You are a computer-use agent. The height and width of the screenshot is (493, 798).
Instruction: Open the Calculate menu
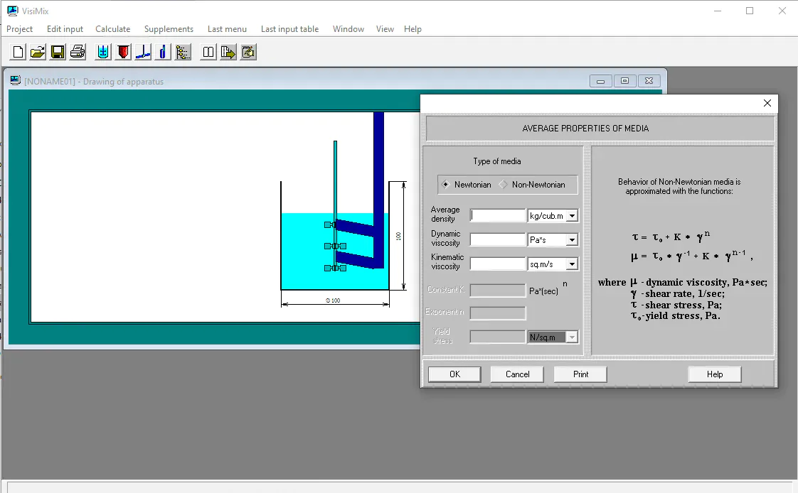point(112,29)
